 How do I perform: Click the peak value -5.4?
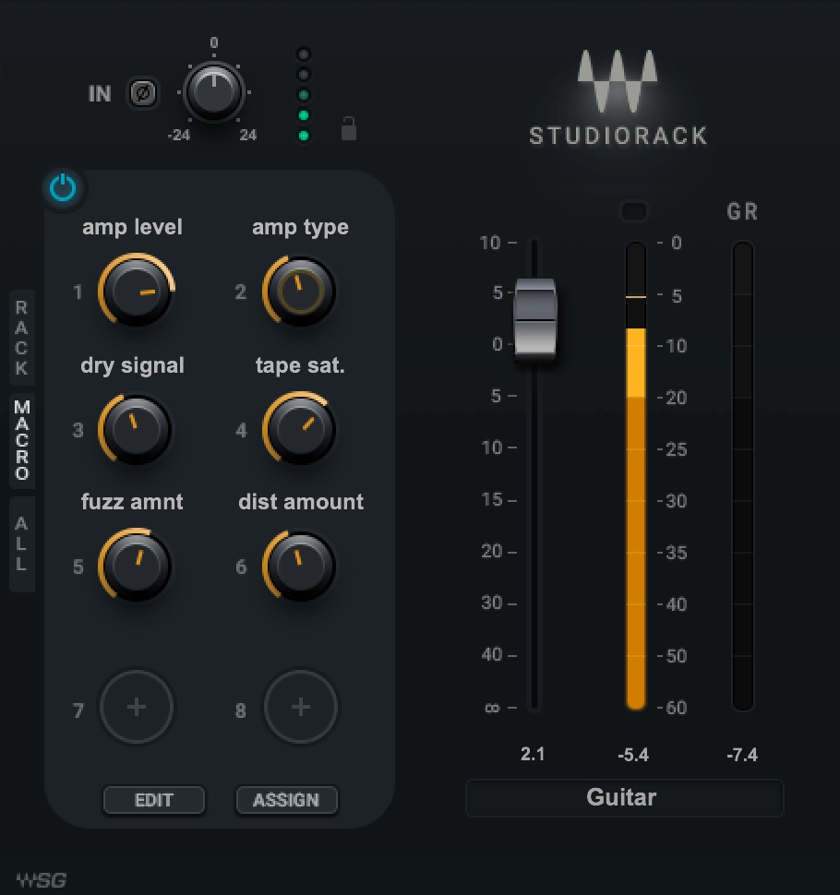(634, 755)
